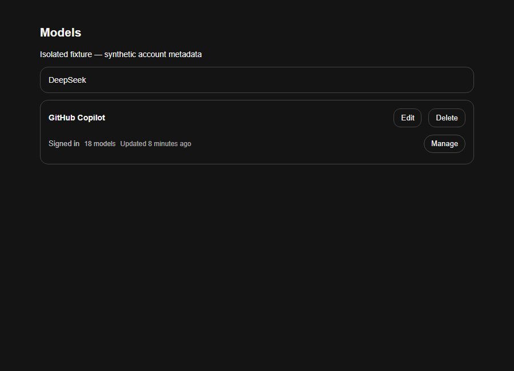Select the GitHub Copilot title text

pyautogui.click(x=77, y=118)
